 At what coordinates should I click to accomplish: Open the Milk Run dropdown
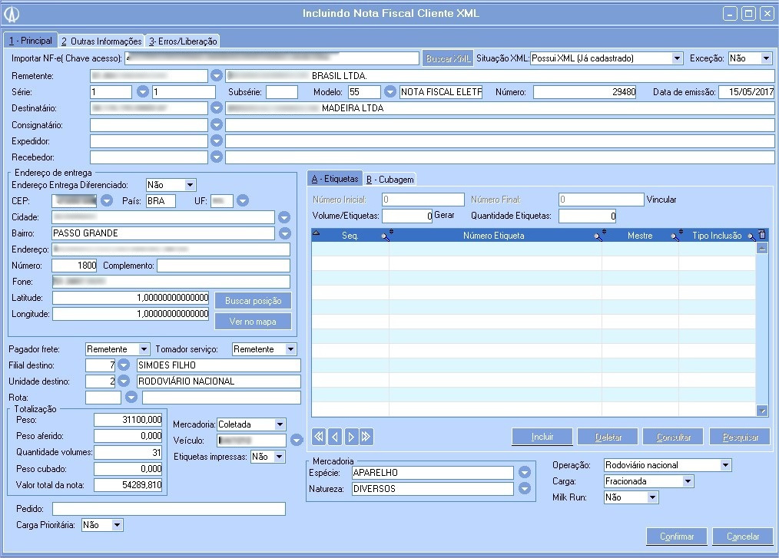click(652, 497)
